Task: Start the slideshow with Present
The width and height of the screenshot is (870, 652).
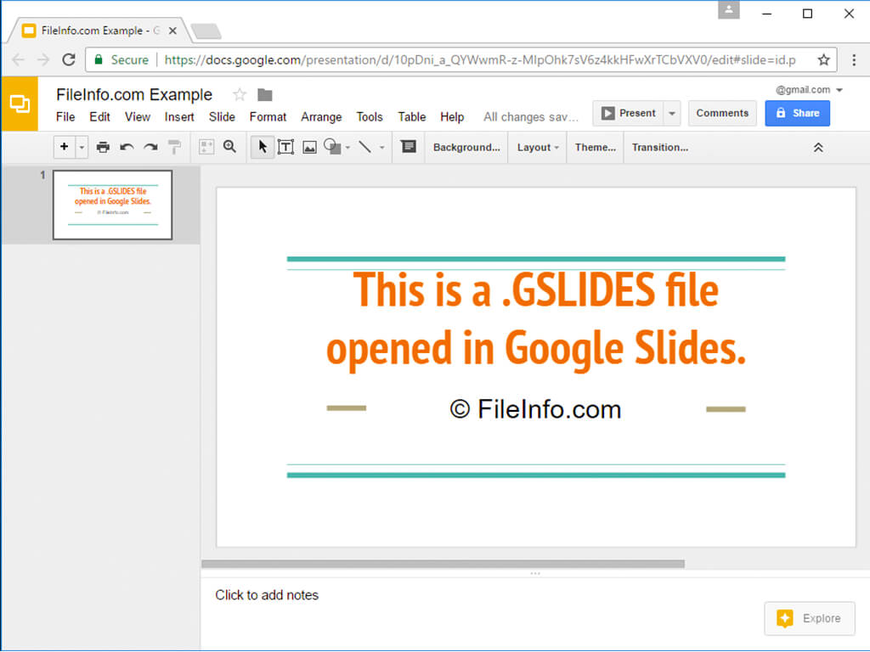Action: [629, 113]
